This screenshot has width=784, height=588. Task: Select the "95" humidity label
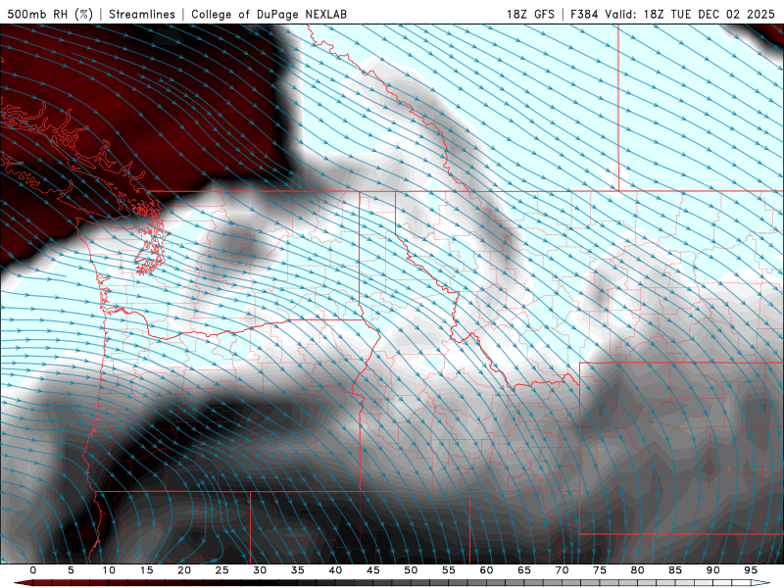click(750, 570)
